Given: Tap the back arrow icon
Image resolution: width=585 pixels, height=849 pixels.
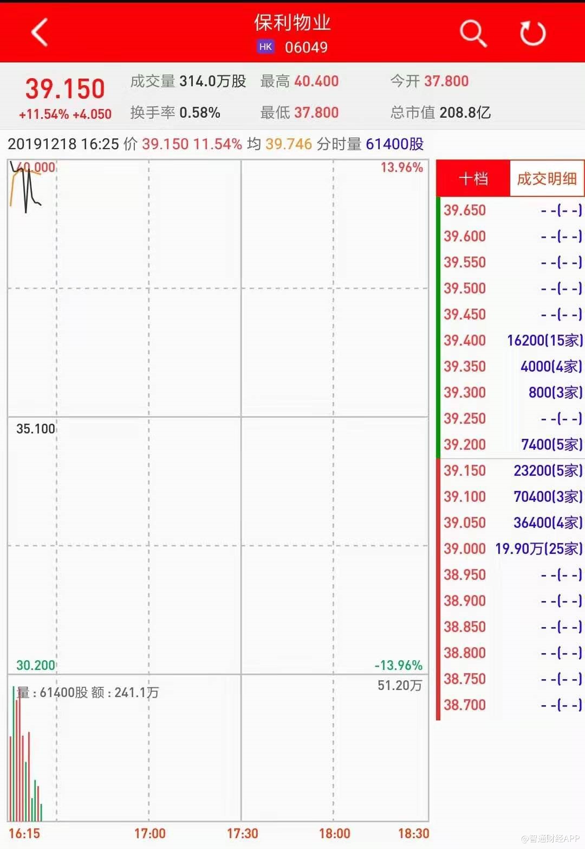Looking at the screenshot, I should coord(40,32).
